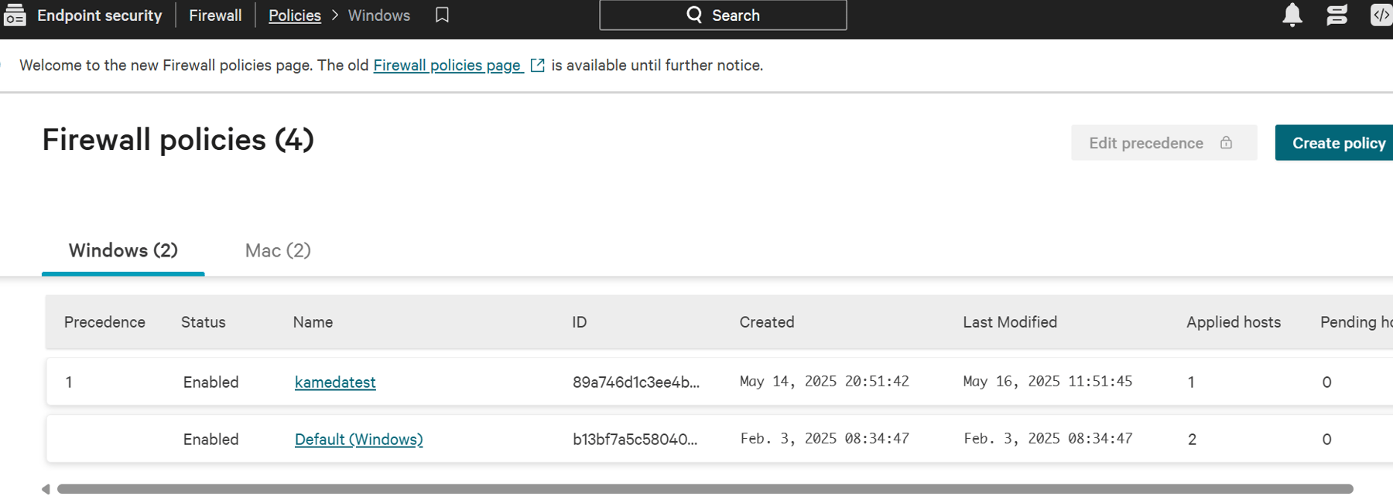1393x496 pixels.
Task: Click the Firewall item in top navigation
Action: pos(215,15)
